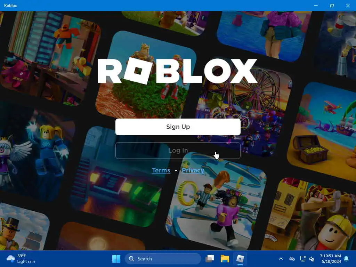Expand the hidden system tray icons chevron

click(281, 259)
